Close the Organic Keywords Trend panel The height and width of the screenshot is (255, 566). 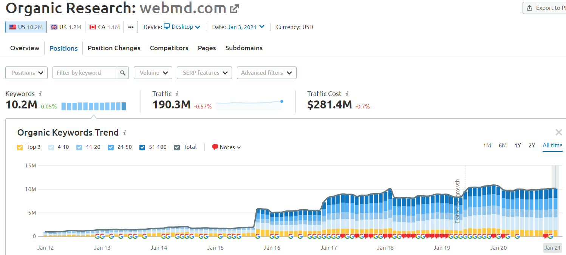point(559,132)
